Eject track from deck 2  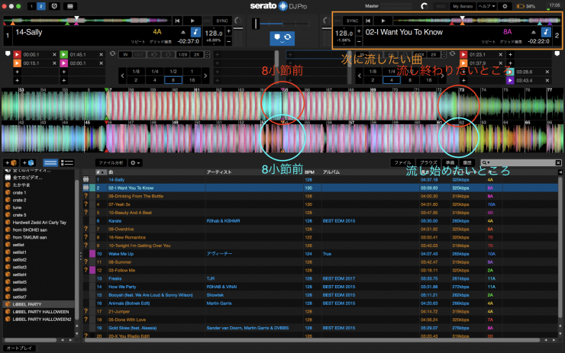(x=533, y=32)
